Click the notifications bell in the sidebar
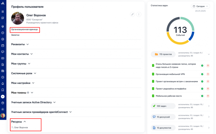 [3, 84]
